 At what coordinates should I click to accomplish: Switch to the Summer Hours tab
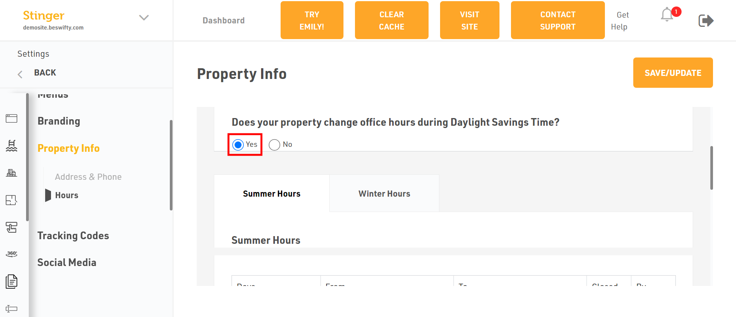(271, 194)
